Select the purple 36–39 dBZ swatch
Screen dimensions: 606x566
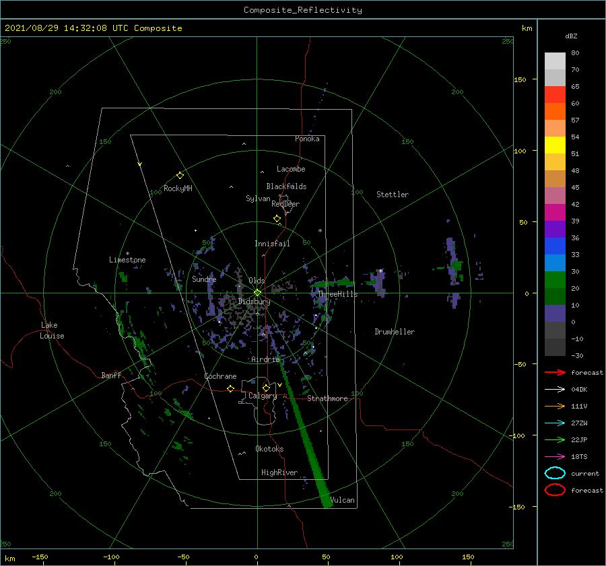pos(555,229)
